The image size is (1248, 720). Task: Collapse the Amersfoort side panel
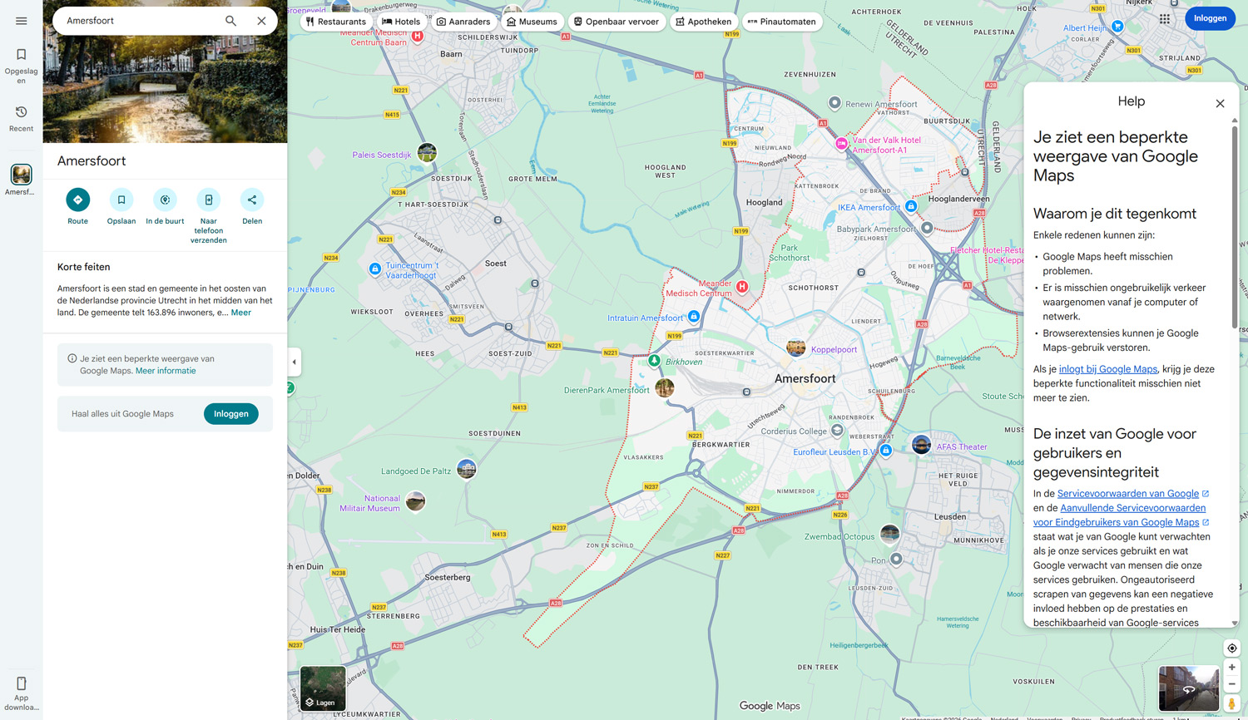(294, 362)
